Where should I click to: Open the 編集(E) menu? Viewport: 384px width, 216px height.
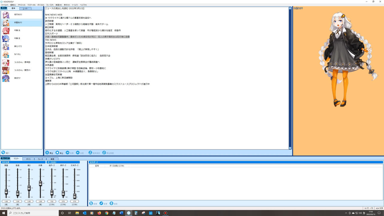[13, 5]
